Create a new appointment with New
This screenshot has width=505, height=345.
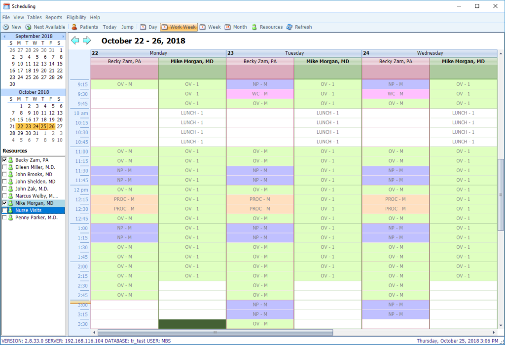click(x=13, y=27)
